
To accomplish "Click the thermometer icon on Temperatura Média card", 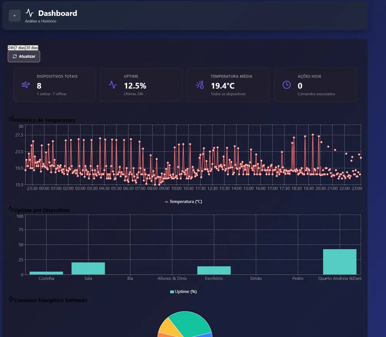I will click(x=200, y=85).
